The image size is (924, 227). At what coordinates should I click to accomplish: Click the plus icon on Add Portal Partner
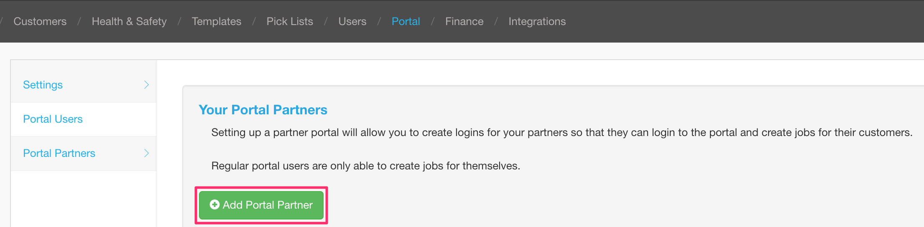214,204
